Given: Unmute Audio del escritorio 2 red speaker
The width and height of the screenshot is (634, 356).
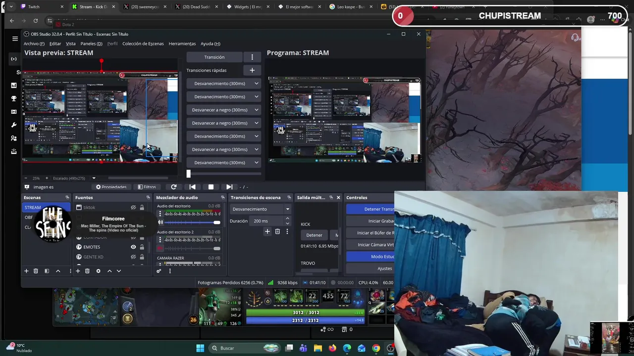Looking at the screenshot, I should (160, 248).
